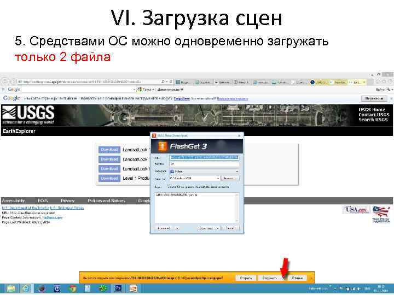This screenshot has height=295, width=394.
Task: Switch to the USGS browser tab
Action: click(x=318, y=82)
